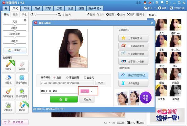
Task: Select the 自定义 custom path option
Action: (x=84, y=77)
